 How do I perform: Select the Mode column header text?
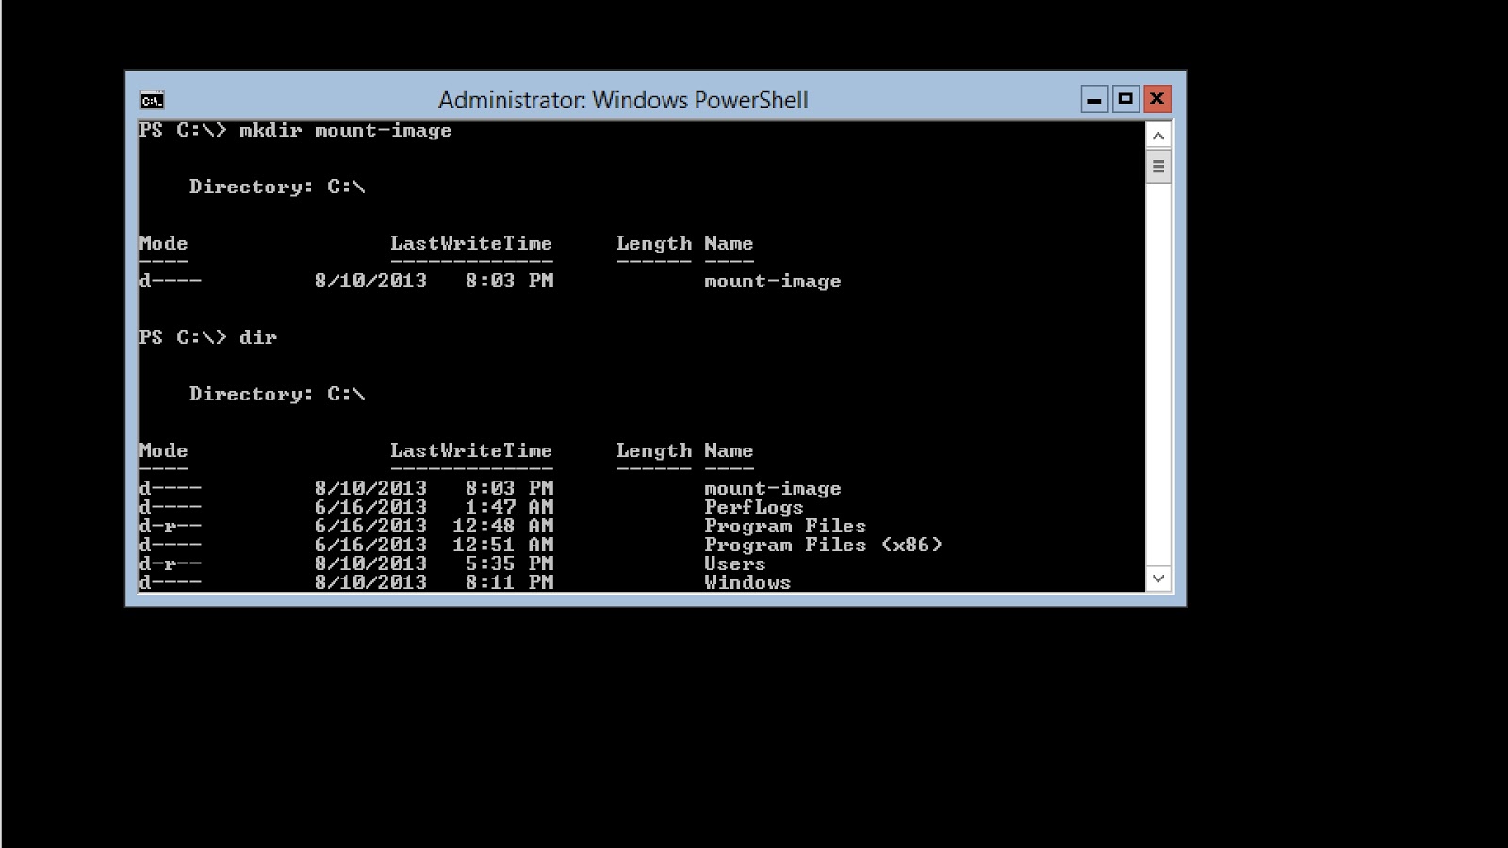162,450
